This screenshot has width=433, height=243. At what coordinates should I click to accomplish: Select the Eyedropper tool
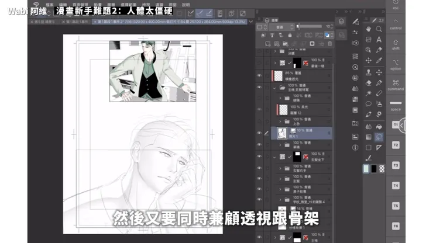tap(379, 60)
